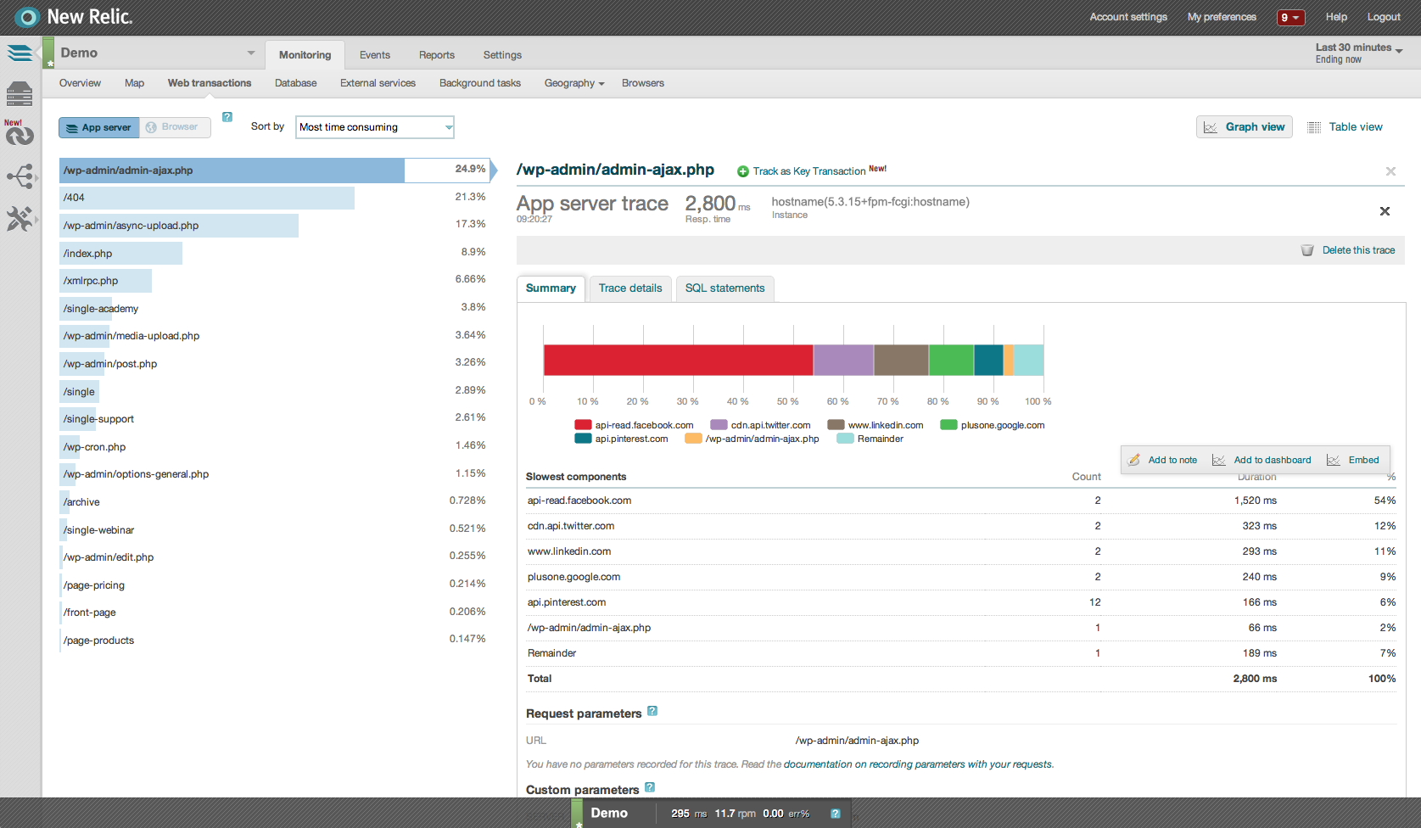Go to Browsers sub-menu
This screenshot has height=828, width=1421.
pos(643,83)
